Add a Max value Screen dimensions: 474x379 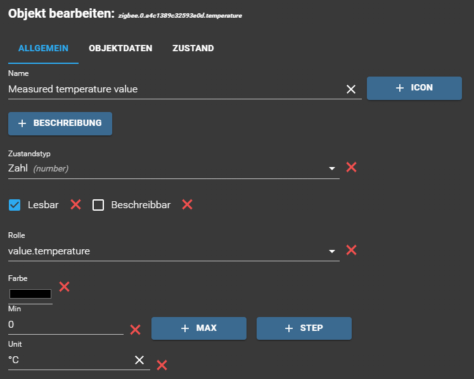coord(198,328)
